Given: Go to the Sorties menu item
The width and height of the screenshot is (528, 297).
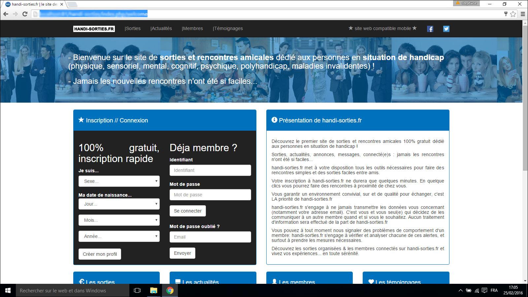Looking at the screenshot, I should (x=133, y=28).
